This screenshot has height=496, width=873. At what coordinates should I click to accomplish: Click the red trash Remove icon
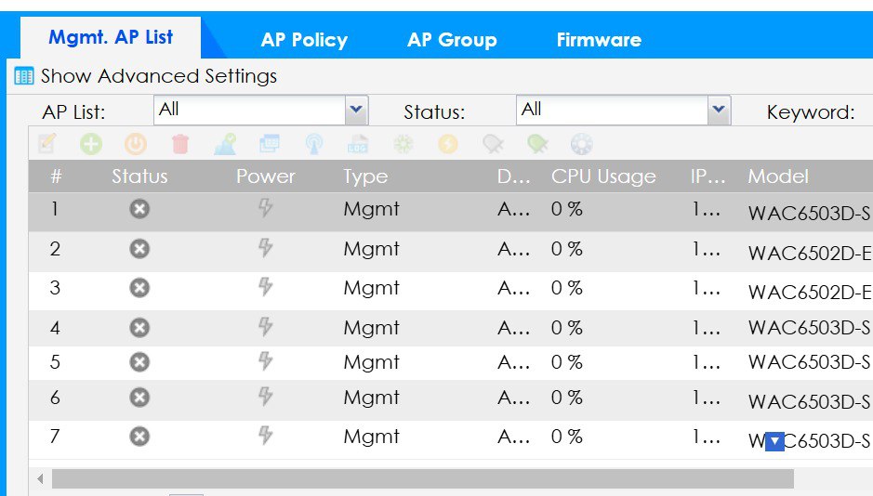179,144
